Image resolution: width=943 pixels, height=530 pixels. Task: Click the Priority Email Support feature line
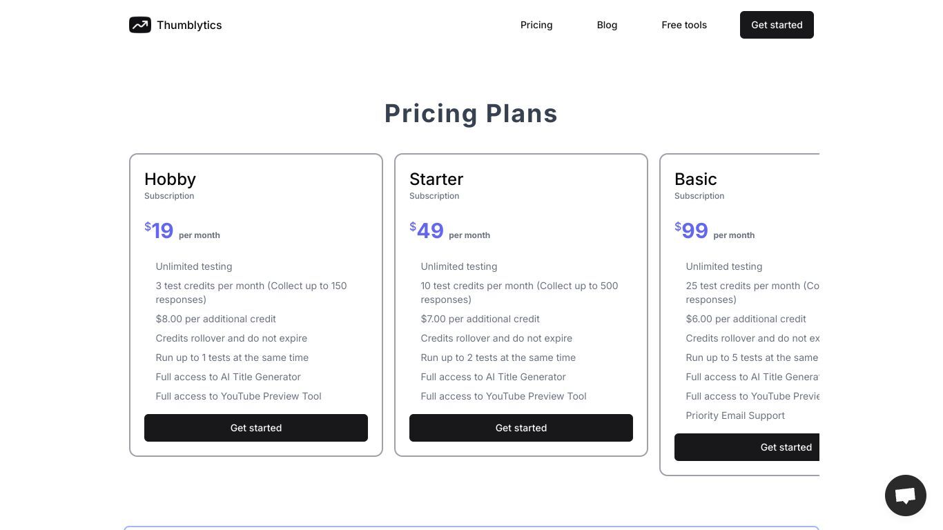click(x=735, y=415)
